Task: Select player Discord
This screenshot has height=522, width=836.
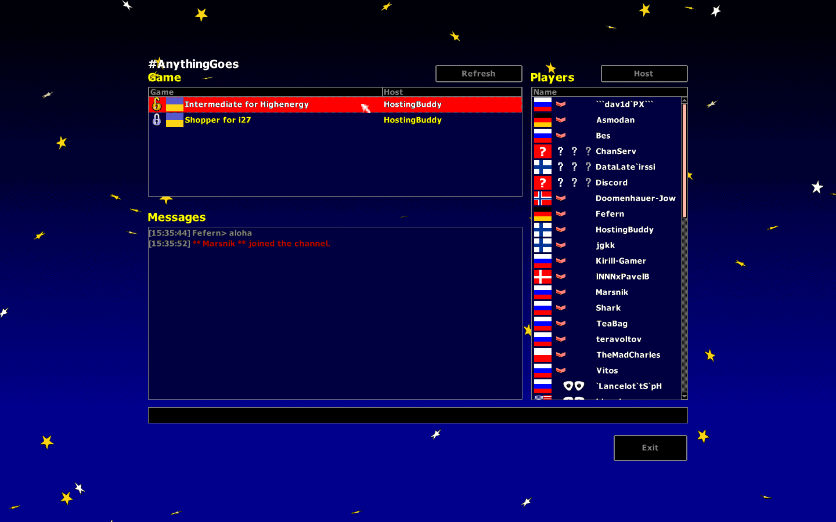Action: click(x=612, y=183)
